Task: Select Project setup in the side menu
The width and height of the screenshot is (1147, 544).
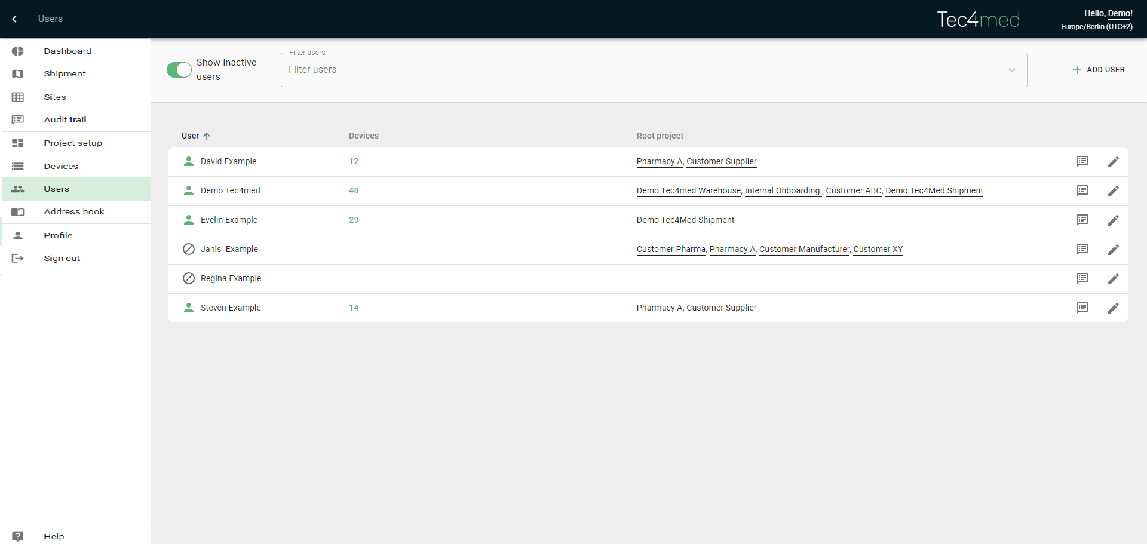Action: pyautogui.click(x=72, y=143)
